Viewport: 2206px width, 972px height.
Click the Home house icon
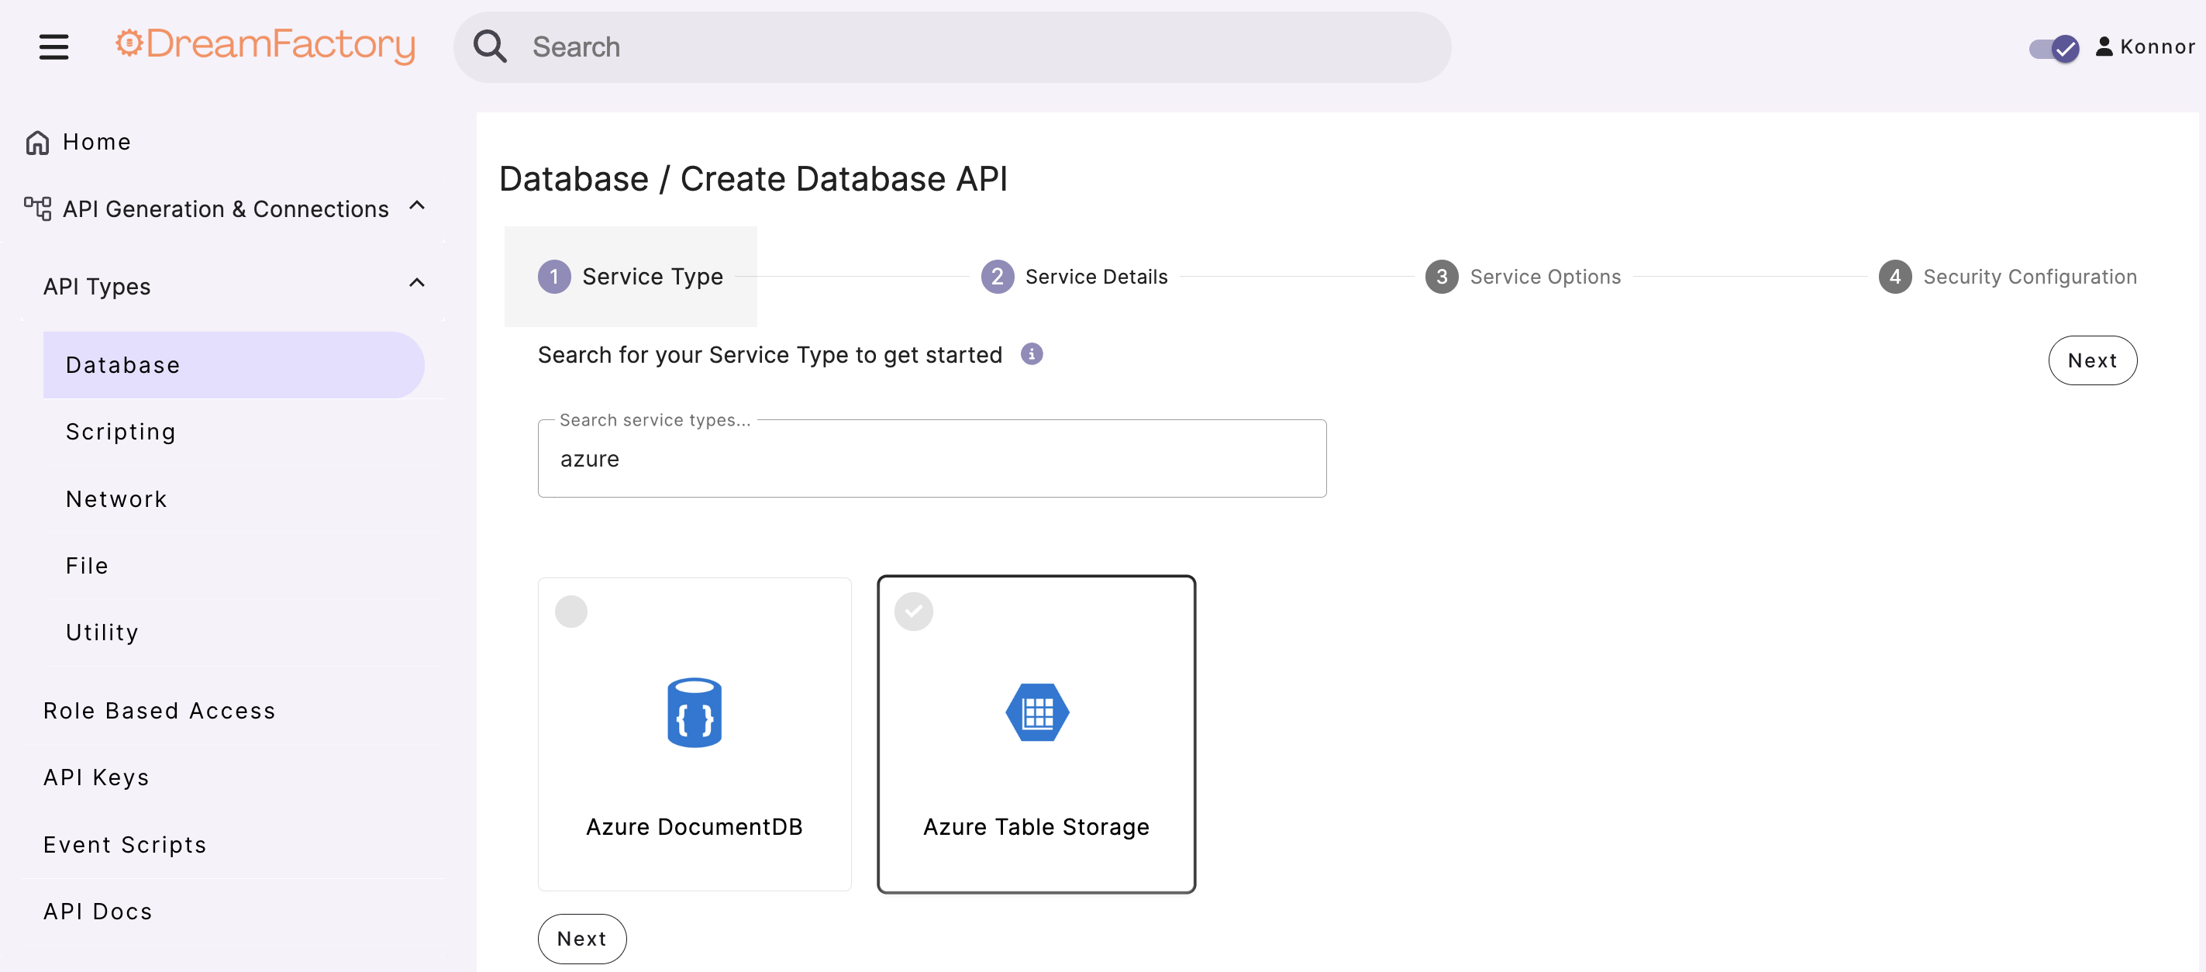37,142
